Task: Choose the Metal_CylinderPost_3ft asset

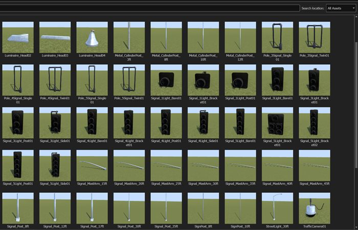Action: click(x=129, y=37)
